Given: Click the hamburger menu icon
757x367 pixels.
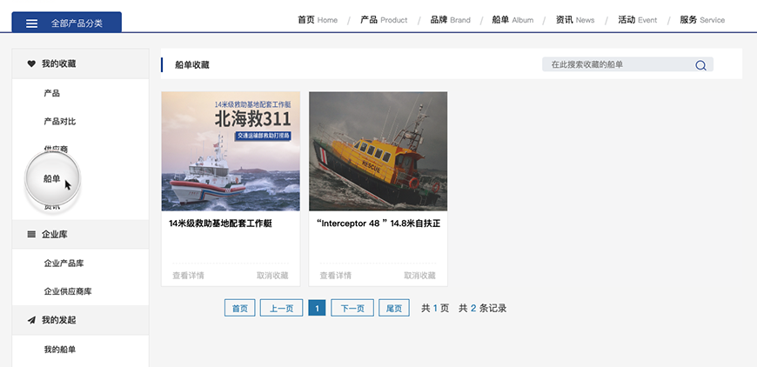Looking at the screenshot, I should 32,23.
